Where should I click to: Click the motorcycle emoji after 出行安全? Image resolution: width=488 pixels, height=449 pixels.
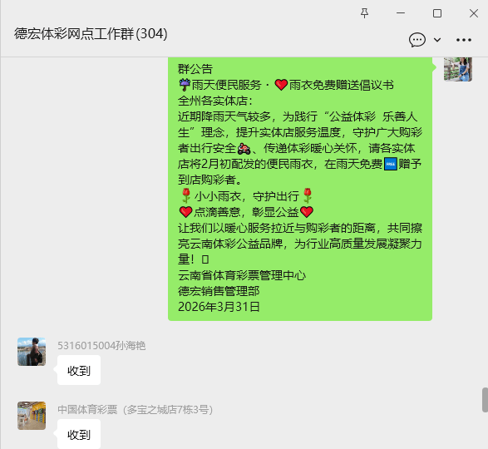click(244, 148)
